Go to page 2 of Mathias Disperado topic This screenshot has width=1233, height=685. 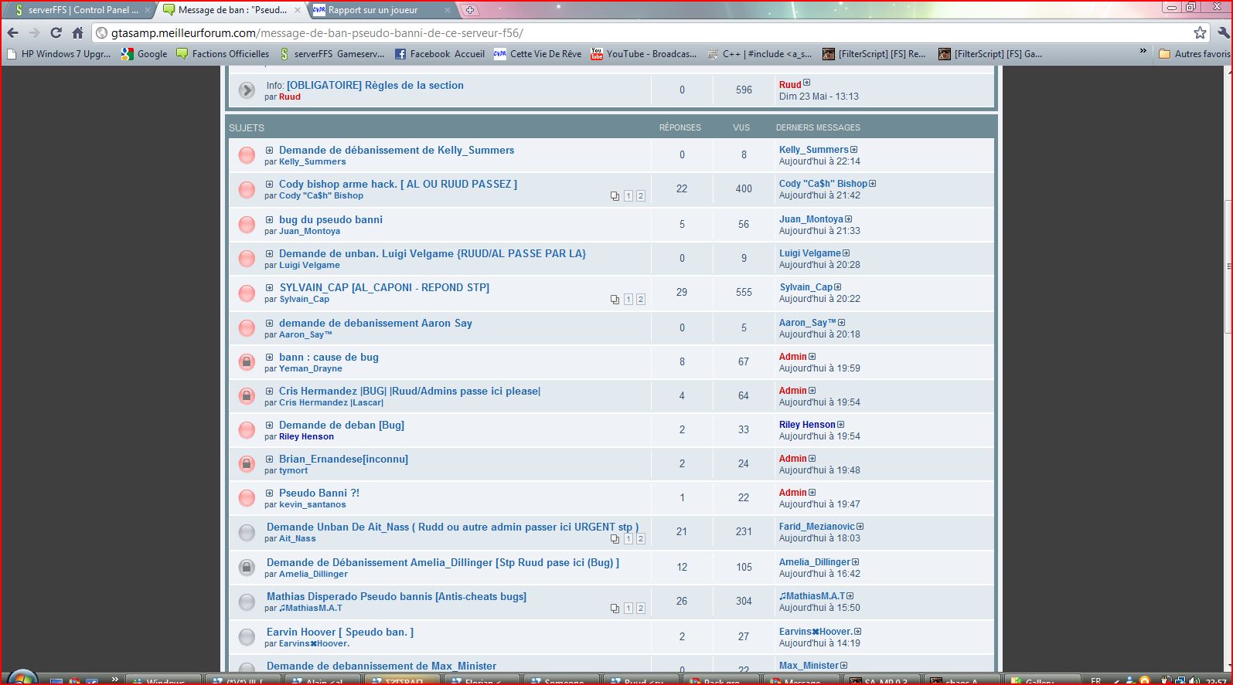(640, 609)
